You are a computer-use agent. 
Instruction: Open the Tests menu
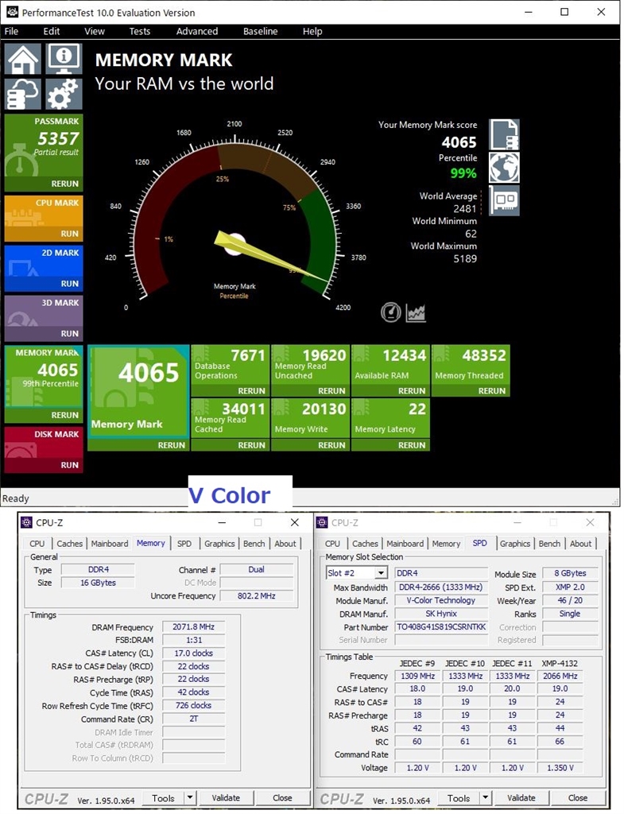(x=140, y=31)
